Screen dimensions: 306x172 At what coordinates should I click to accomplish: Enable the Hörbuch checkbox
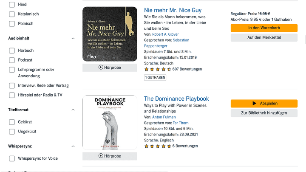pos(12,51)
